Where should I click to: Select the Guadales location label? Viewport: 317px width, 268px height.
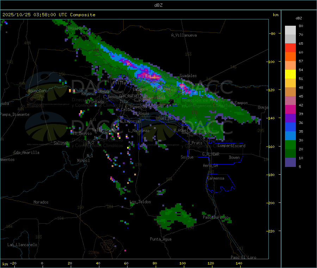click(x=188, y=76)
